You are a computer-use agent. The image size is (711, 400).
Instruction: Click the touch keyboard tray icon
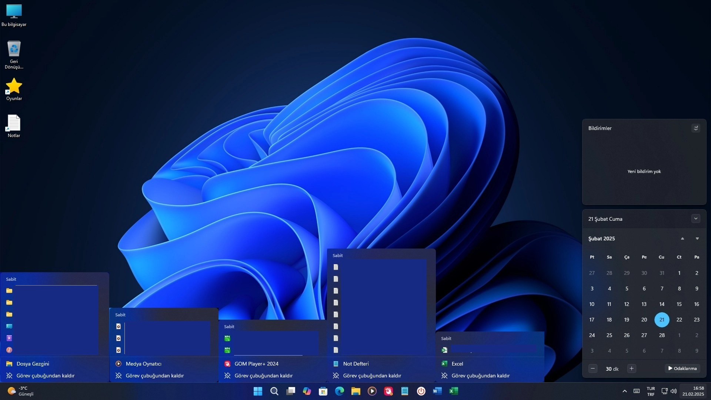pos(637,391)
